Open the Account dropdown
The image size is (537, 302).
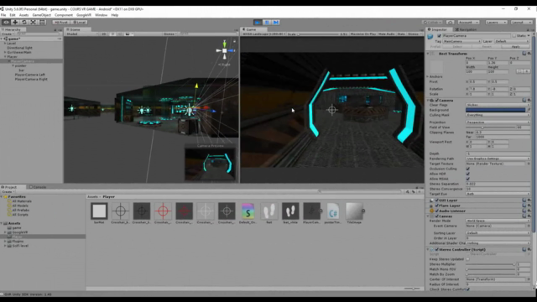[x=468, y=23]
